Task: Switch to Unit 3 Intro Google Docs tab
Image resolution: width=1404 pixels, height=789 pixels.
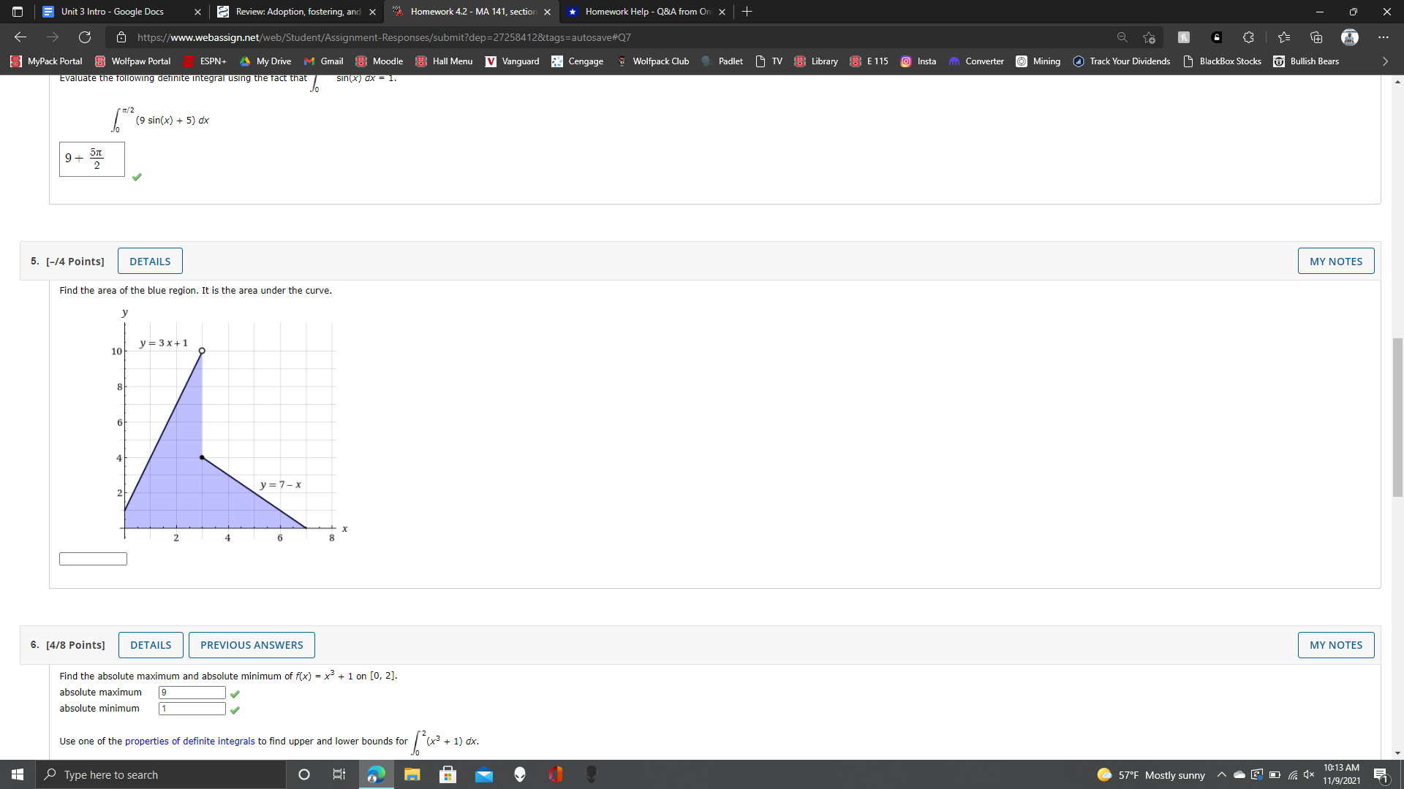Action: coord(113,12)
